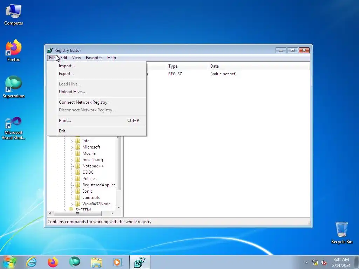Choose Exit from the File menu
This screenshot has width=359, height=269.
click(x=97, y=131)
